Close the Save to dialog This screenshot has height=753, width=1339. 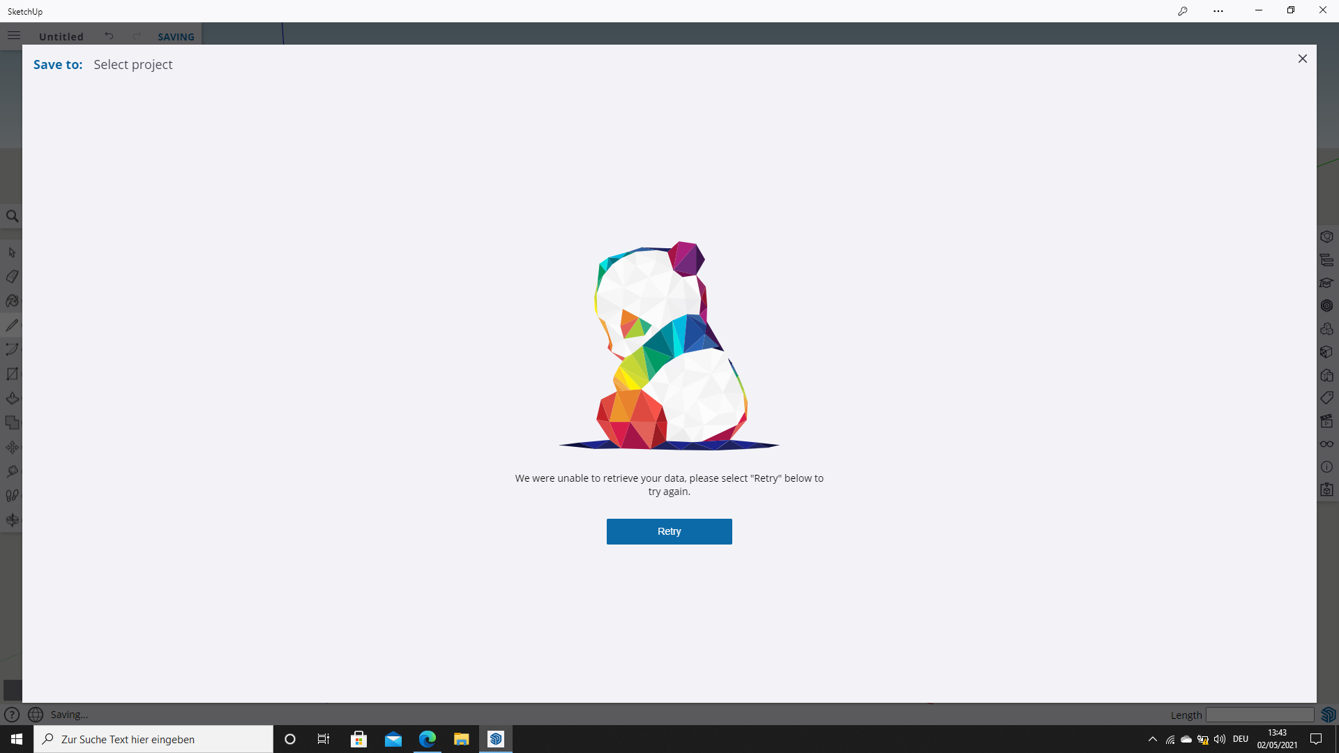tap(1302, 59)
